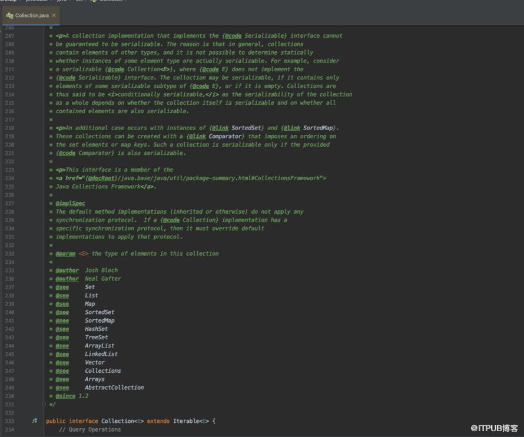Click 'Collections' in the @see list

[x=103, y=370]
